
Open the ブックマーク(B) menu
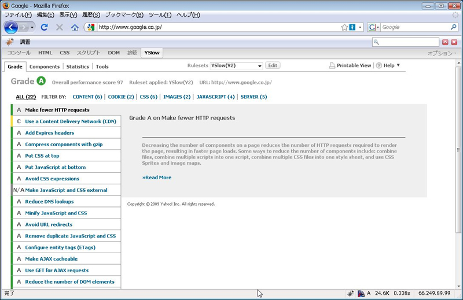click(x=124, y=15)
